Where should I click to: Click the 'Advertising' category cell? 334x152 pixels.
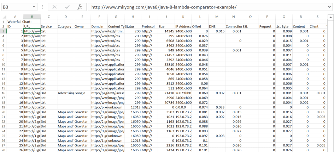[x=66, y=93]
